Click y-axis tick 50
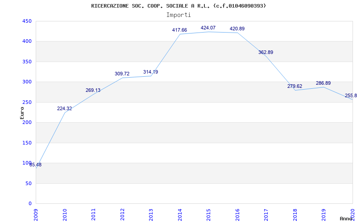This screenshot has width=357, height=223. pyautogui.click(x=29, y=183)
